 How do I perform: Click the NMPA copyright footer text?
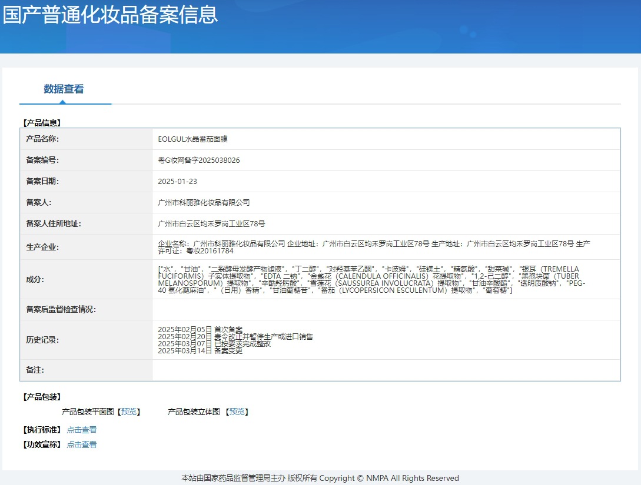coord(320,478)
